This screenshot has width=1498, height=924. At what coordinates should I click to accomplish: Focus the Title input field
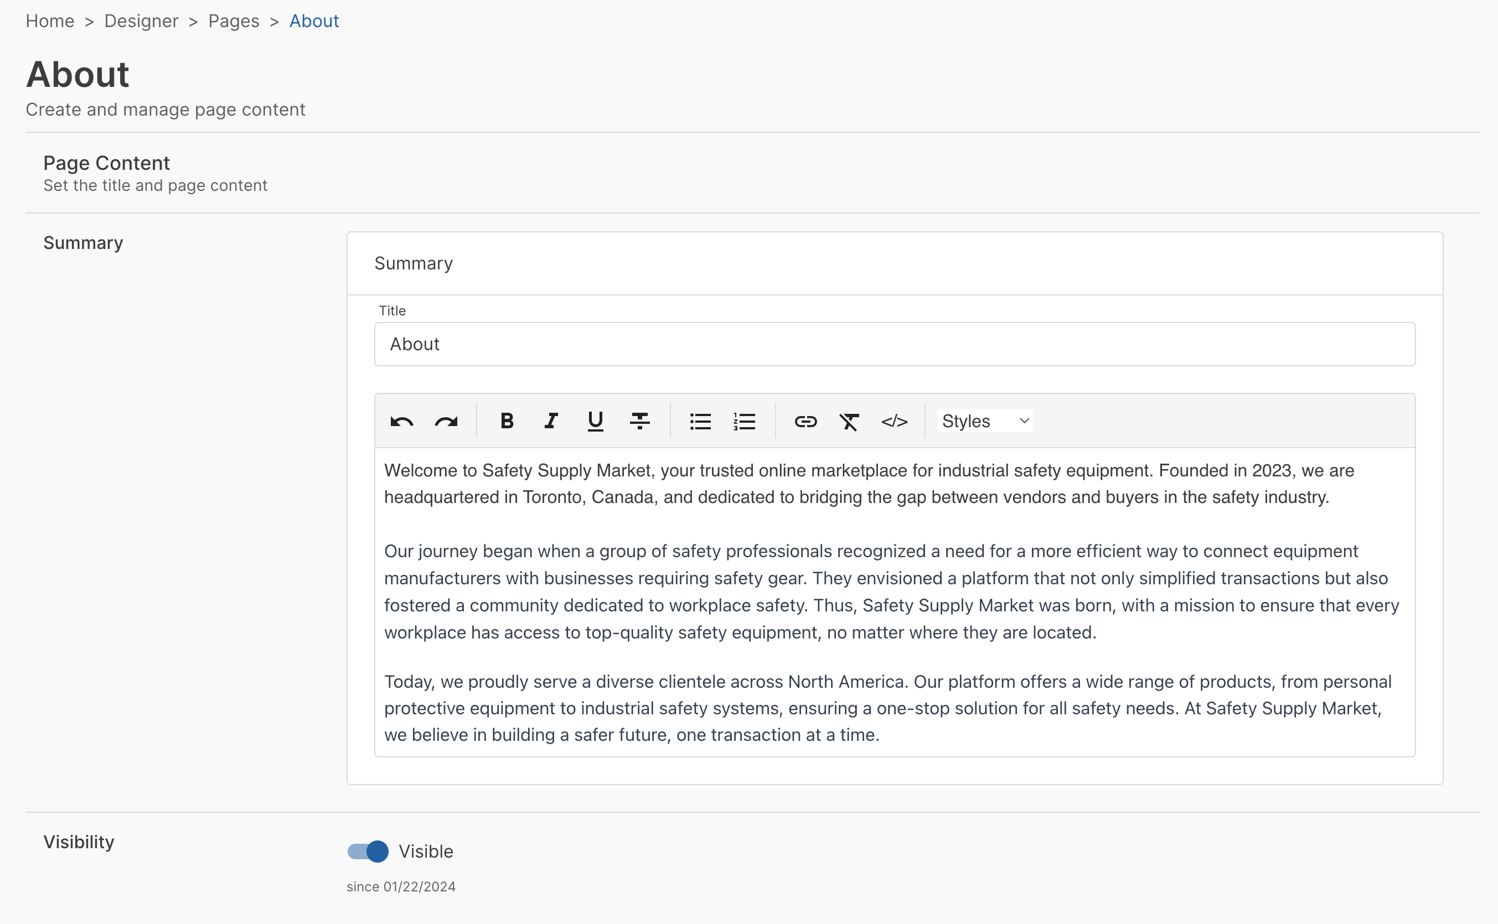pos(894,344)
